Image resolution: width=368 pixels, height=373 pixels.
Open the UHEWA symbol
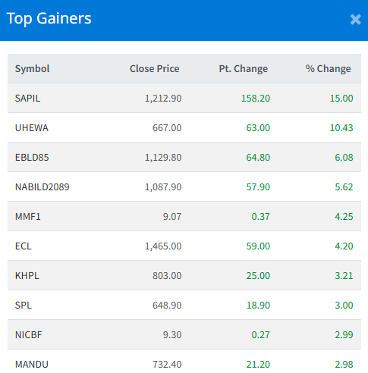32,127
